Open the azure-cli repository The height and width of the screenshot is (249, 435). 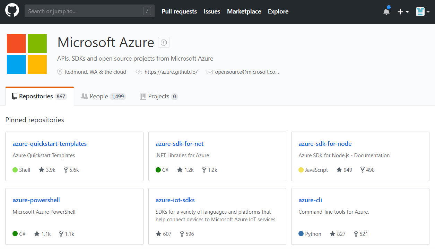point(310,200)
